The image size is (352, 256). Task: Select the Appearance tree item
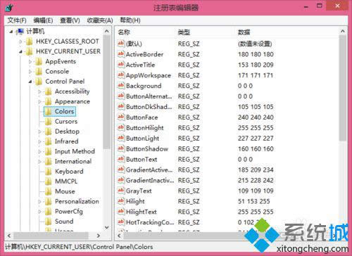[73, 102]
